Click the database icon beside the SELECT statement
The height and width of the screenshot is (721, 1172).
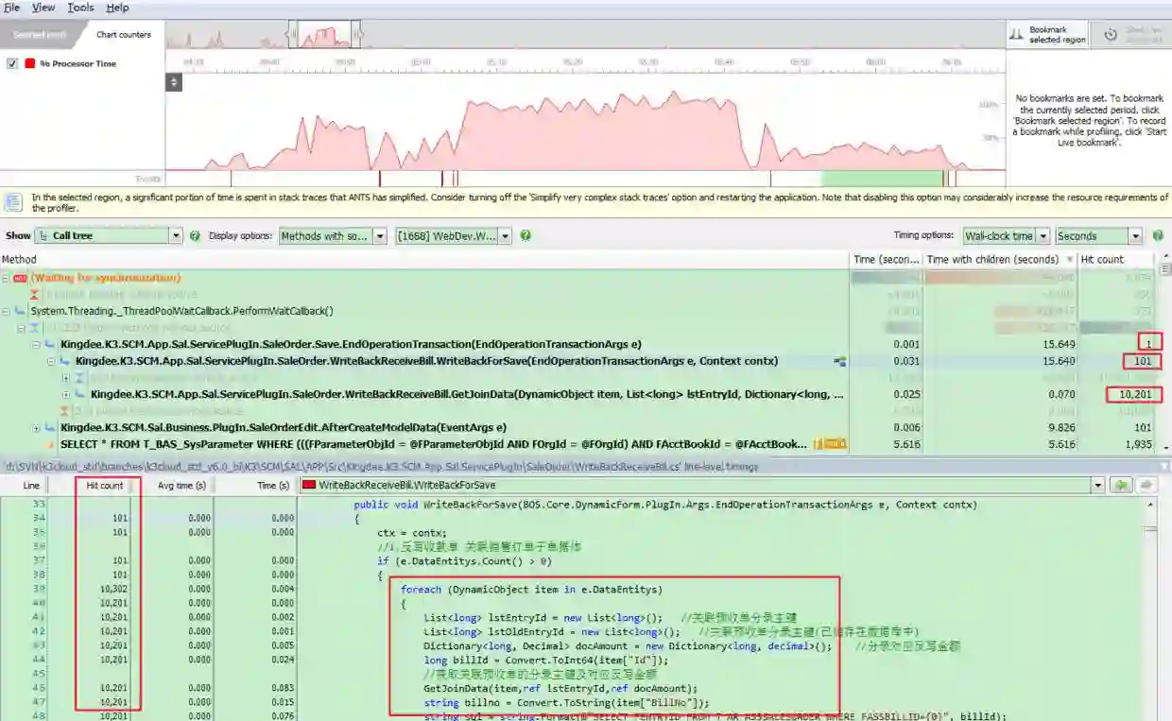point(51,444)
